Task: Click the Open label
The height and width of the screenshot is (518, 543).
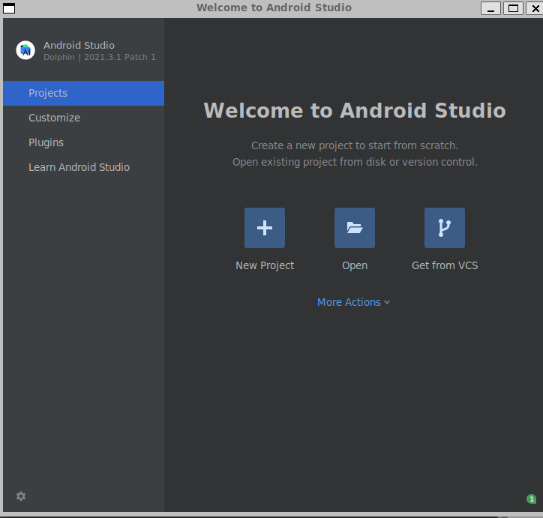Action: tap(355, 266)
